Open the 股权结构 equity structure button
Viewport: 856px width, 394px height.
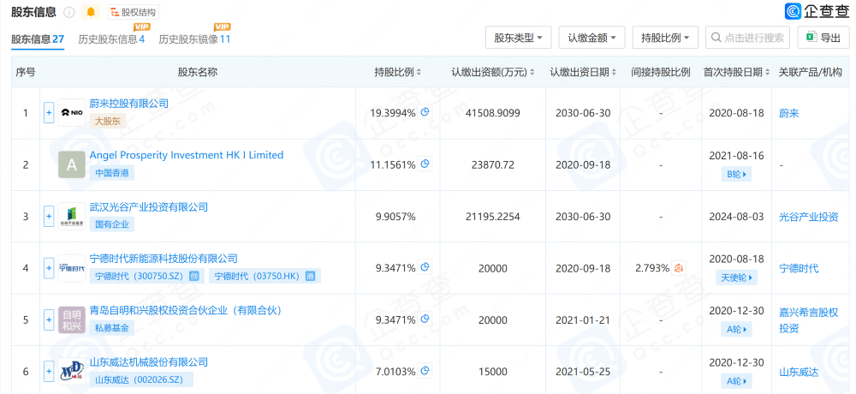[134, 12]
